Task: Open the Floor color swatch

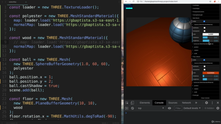Action: [211, 73]
